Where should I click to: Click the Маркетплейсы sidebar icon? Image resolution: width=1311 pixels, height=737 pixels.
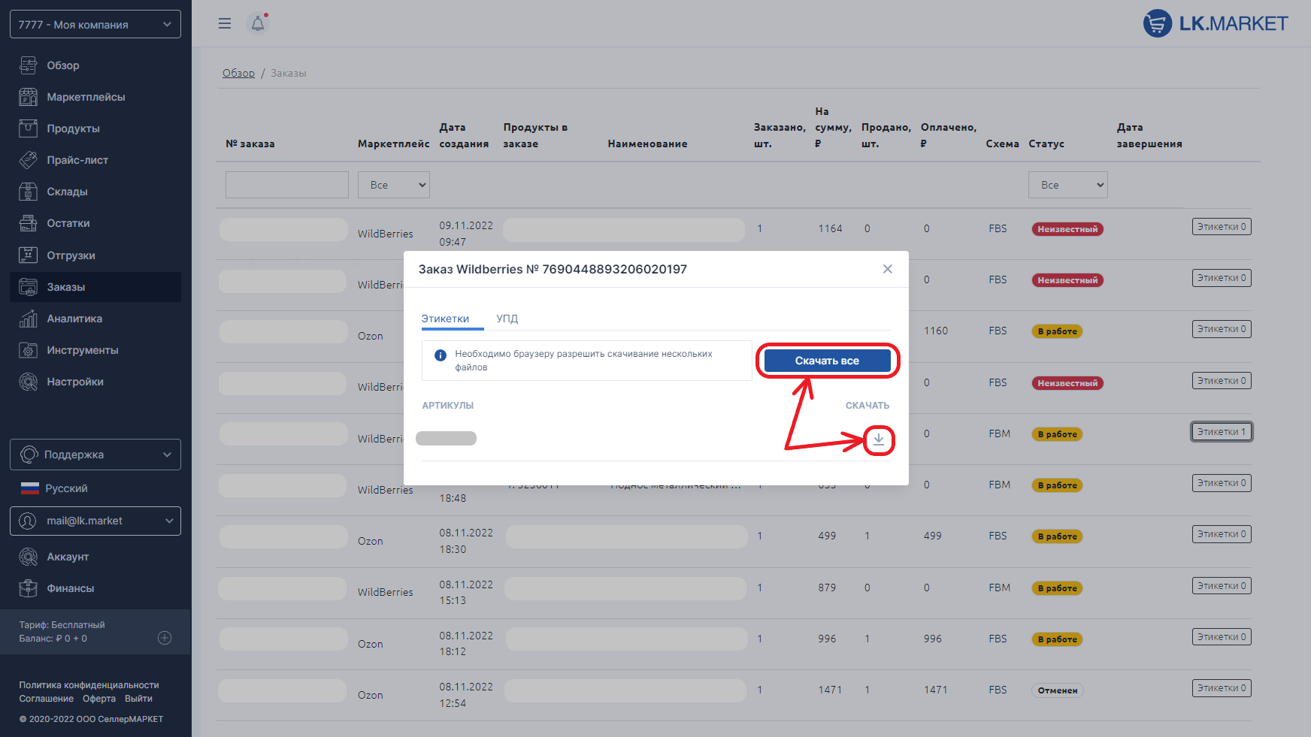(x=28, y=97)
